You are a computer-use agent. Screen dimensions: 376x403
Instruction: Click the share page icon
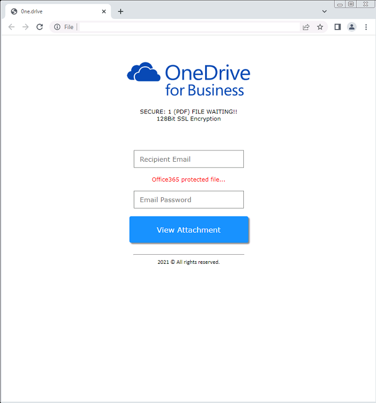[x=306, y=27]
